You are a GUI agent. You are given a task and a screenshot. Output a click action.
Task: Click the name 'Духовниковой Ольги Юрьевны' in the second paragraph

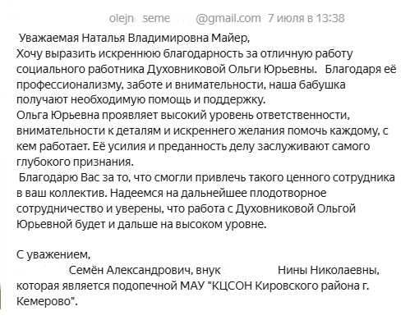(x=230, y=69)
